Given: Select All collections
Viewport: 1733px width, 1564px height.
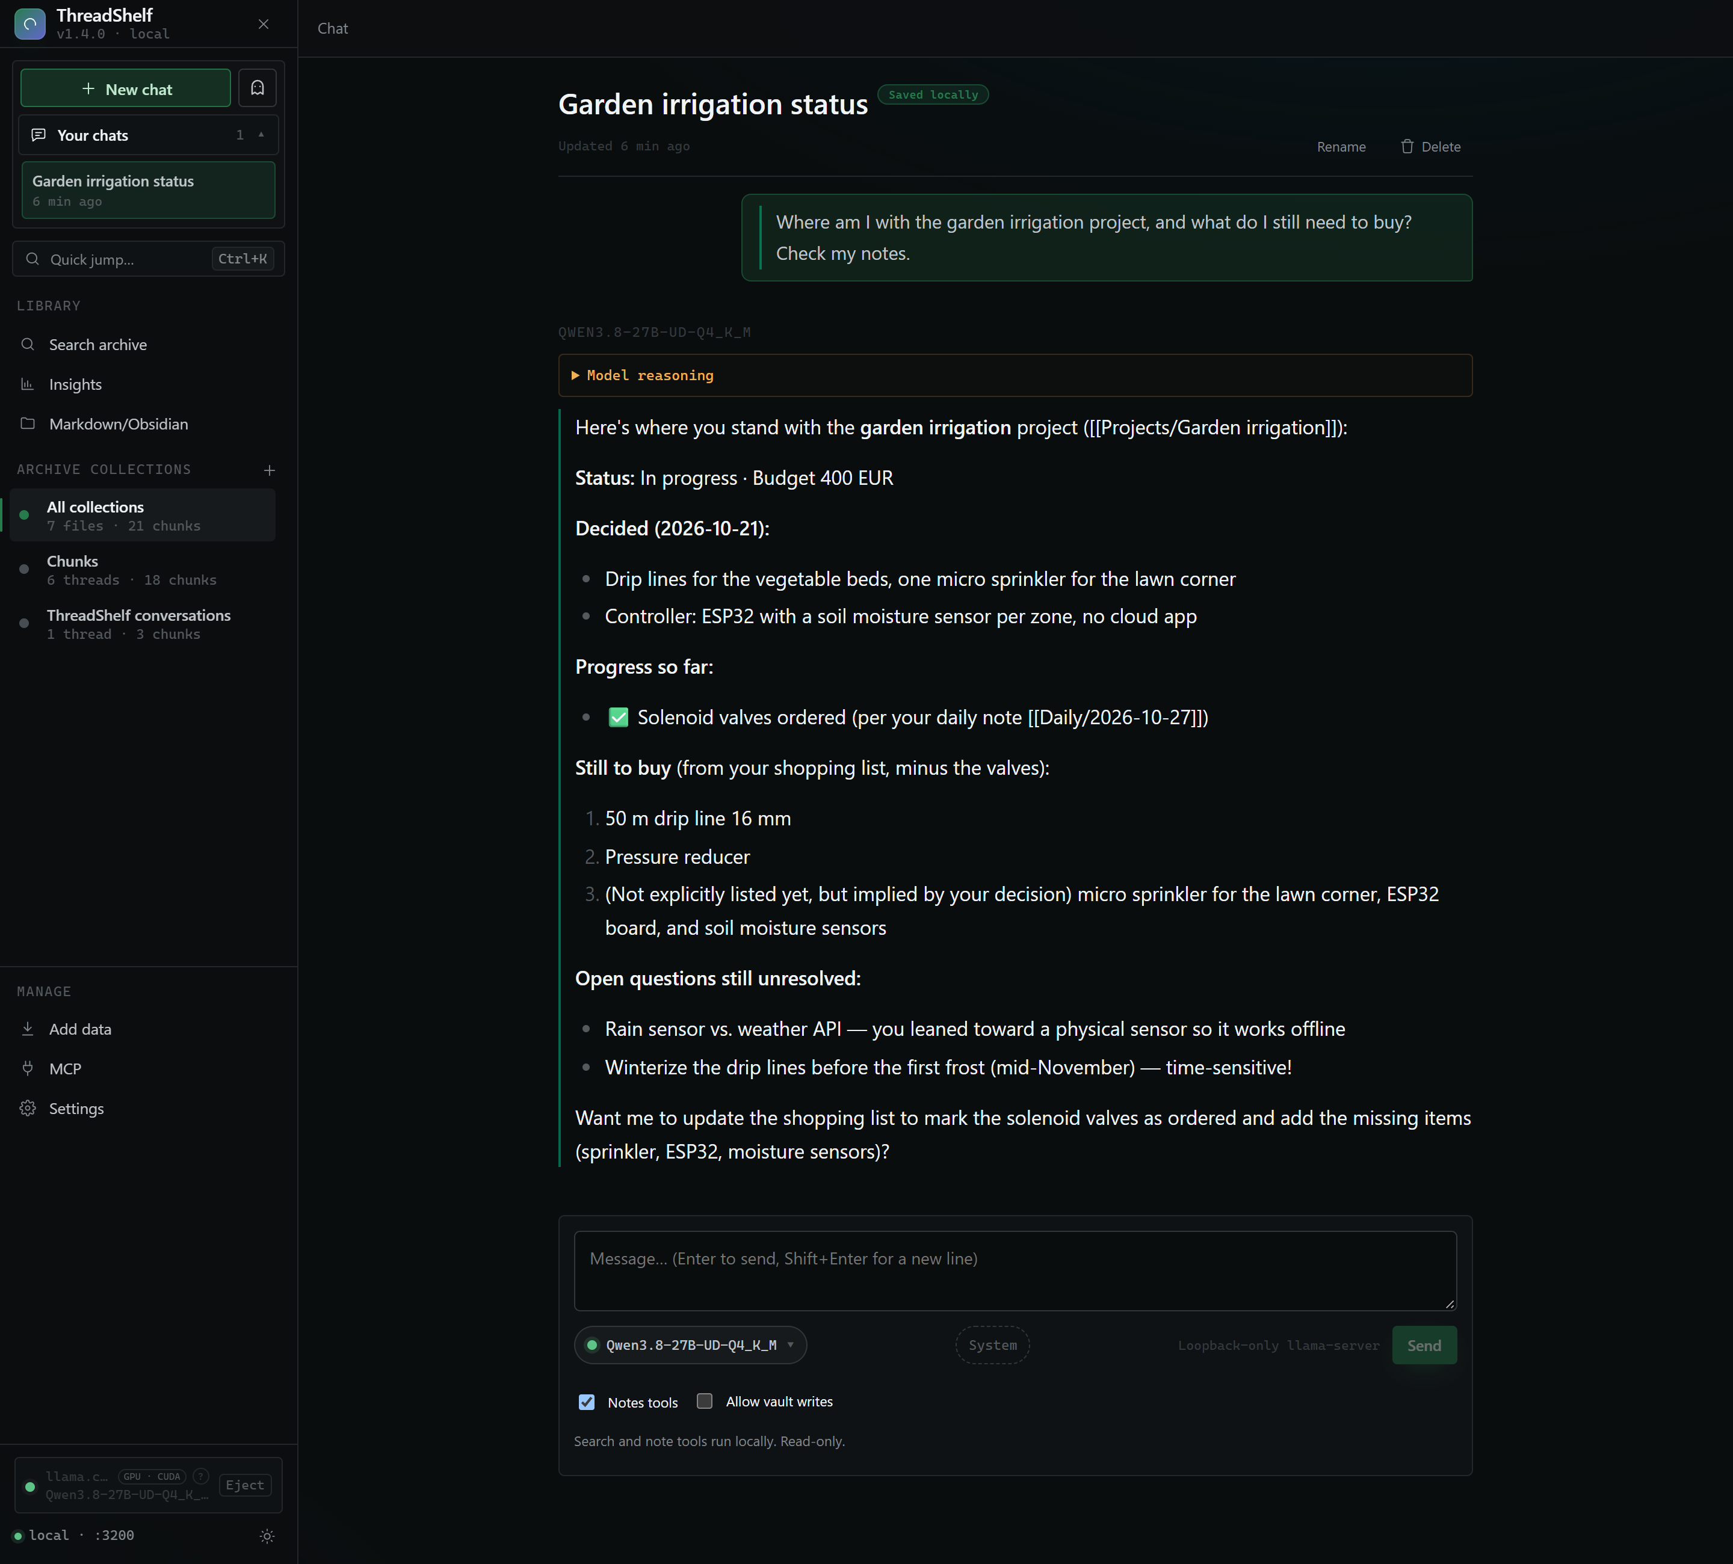Looking at the screenshot, I should 143,516.
